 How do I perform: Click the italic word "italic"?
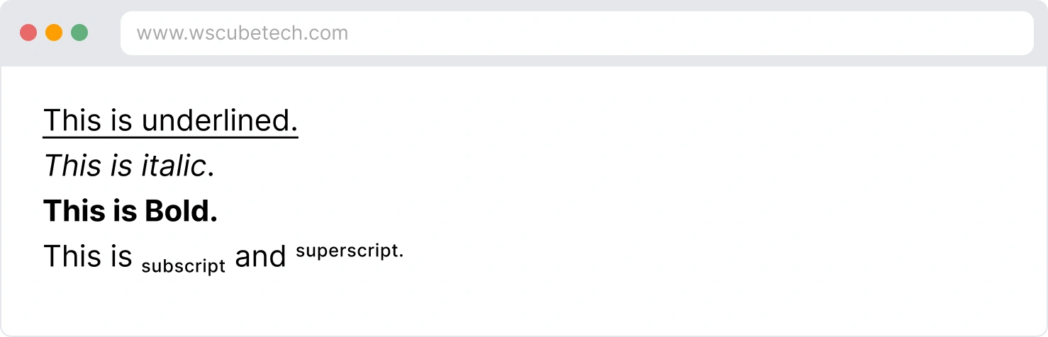point(170,166)
